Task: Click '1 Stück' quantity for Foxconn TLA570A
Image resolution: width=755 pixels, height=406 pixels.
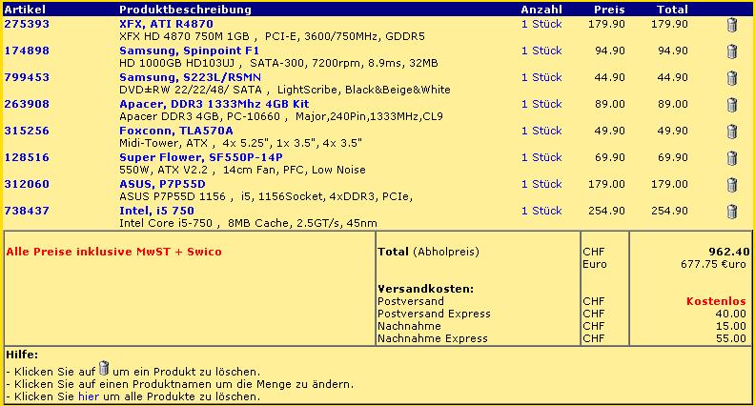Action: tap(541, 131)
